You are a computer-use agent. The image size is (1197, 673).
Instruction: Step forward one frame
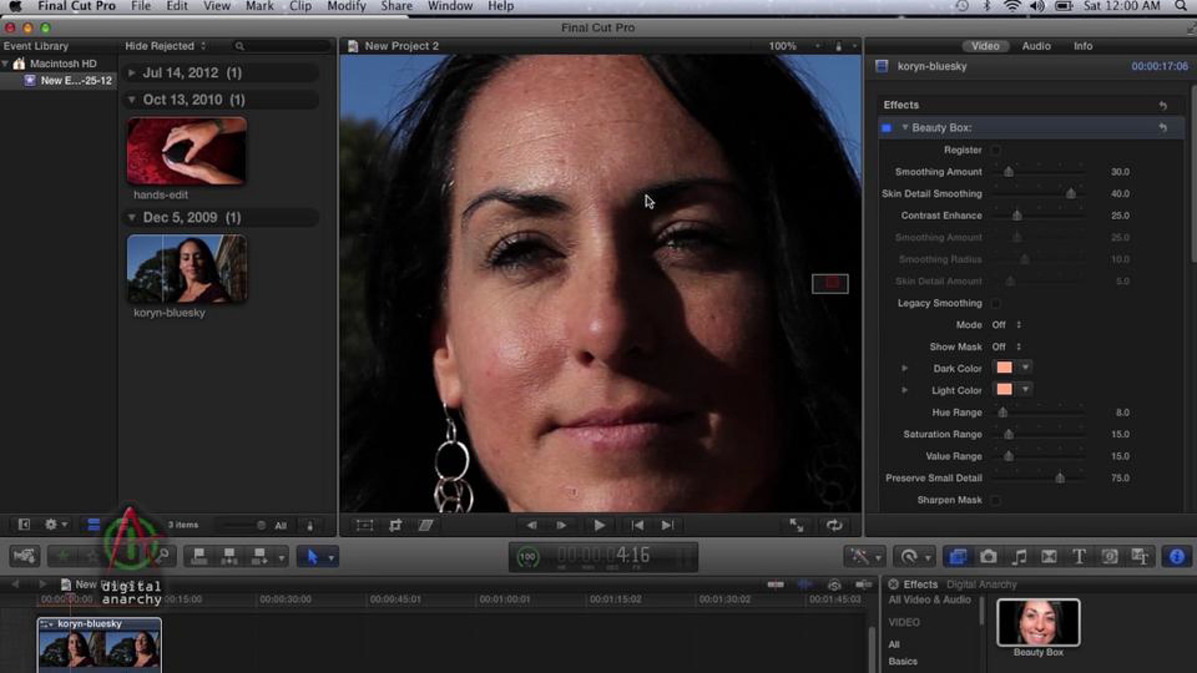[561, 525]
